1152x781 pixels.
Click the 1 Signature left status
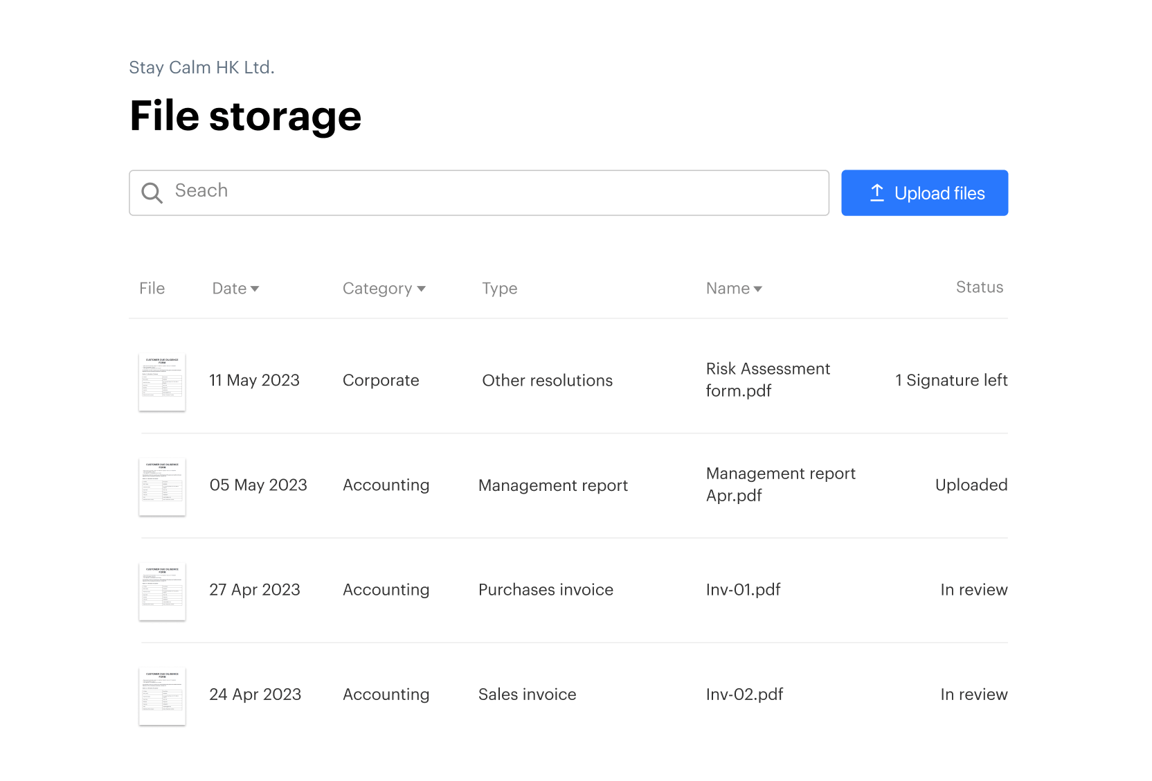coord(951,380)
